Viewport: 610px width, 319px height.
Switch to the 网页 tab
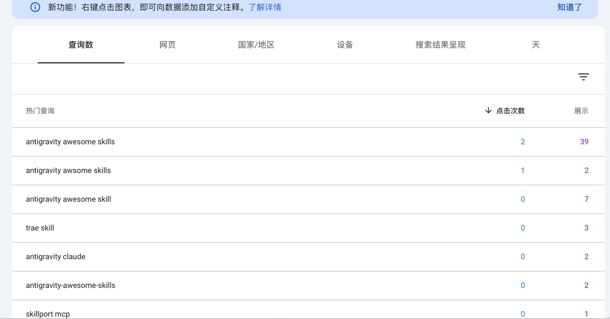click(167, 45)
